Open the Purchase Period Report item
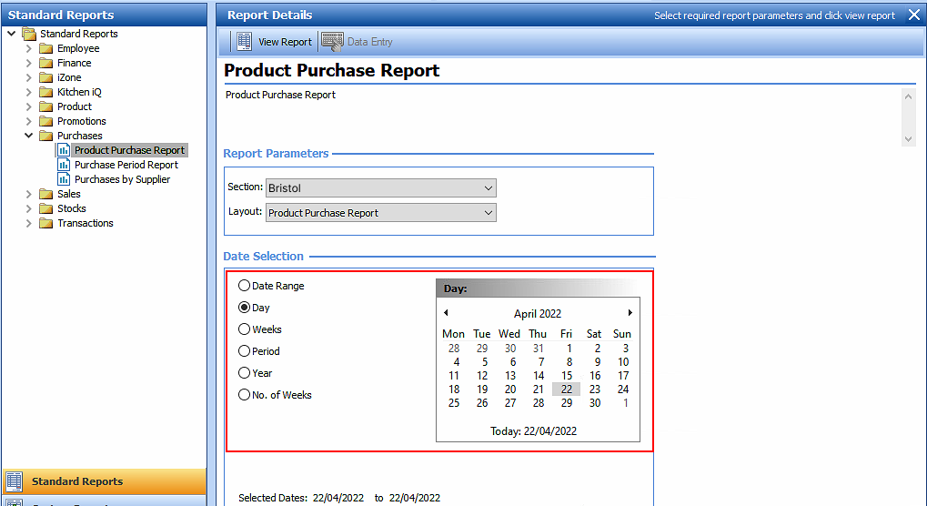The width and height of the screenshot is (927, 506). click(x=126, y=165)
